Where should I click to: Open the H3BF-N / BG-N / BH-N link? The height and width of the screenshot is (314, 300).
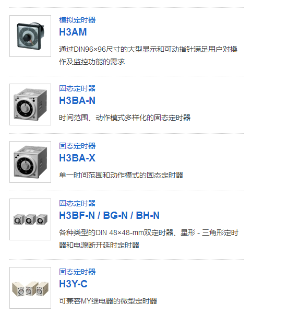[109, 215]
